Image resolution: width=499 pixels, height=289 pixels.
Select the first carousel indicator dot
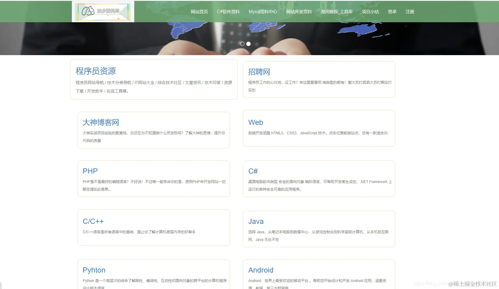pyautogui.click(x=242, y=44)
